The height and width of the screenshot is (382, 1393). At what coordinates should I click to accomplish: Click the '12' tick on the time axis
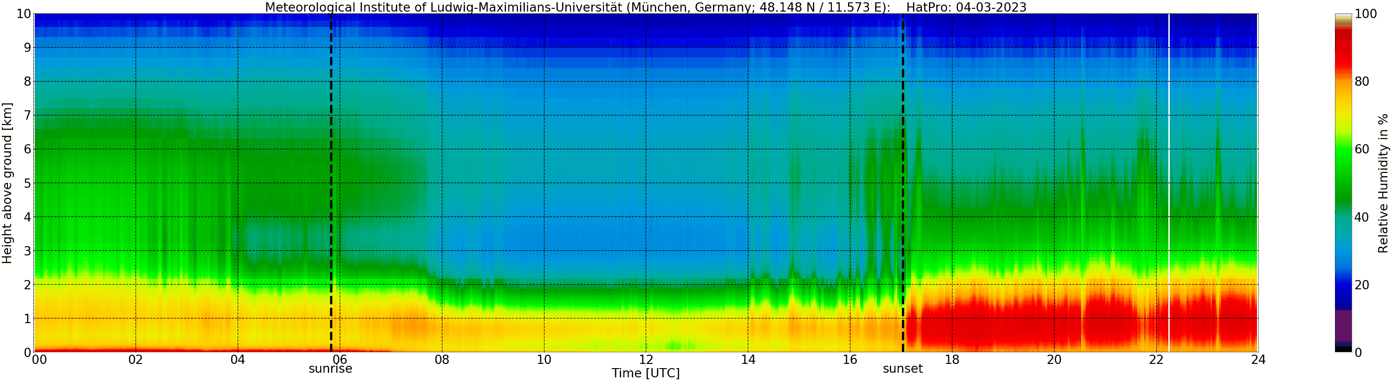646,360
